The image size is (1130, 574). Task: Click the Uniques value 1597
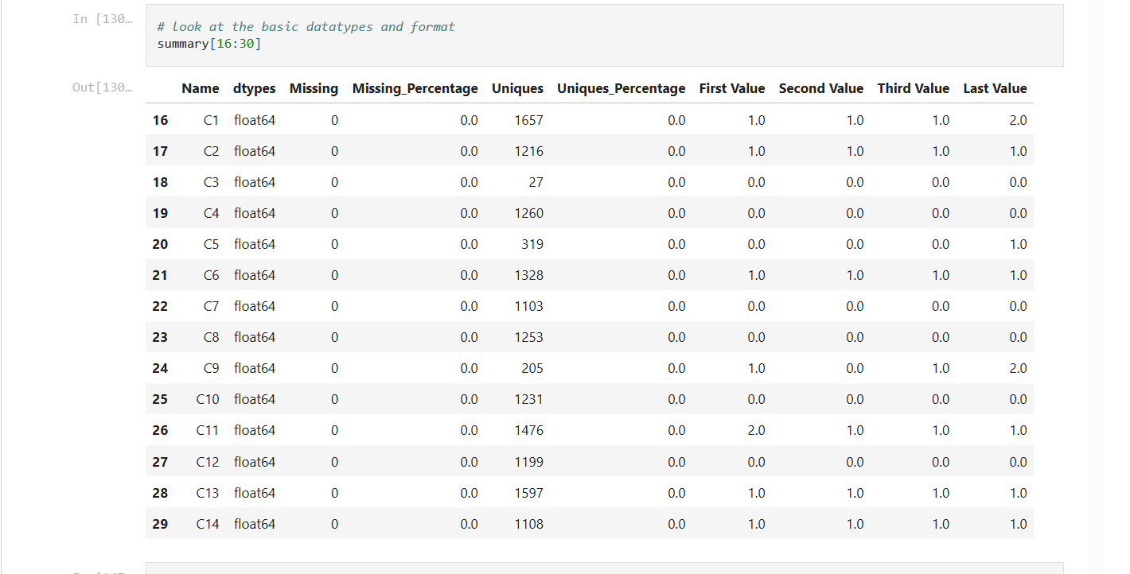[x=529, y=493]
